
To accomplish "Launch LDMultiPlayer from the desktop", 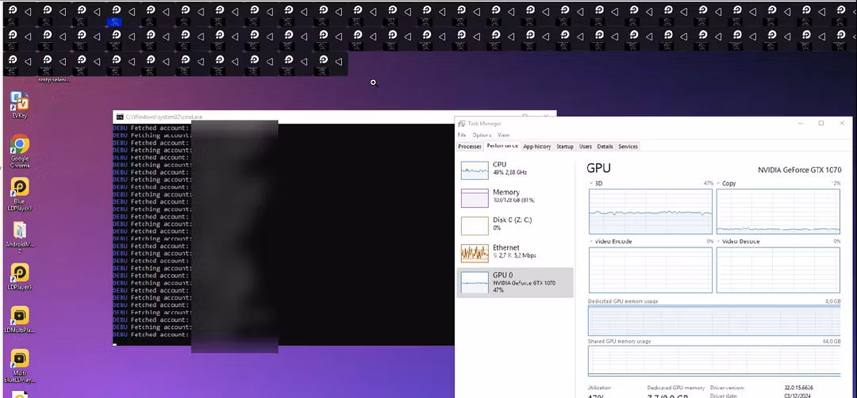I will pos(19,316).
